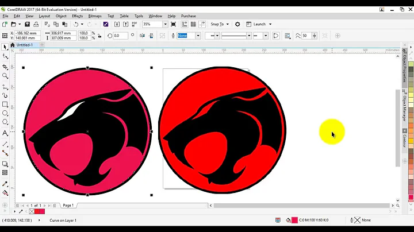Select the Color Eyedropper tool
The image size is (414, 232).
tap(5, 184)
